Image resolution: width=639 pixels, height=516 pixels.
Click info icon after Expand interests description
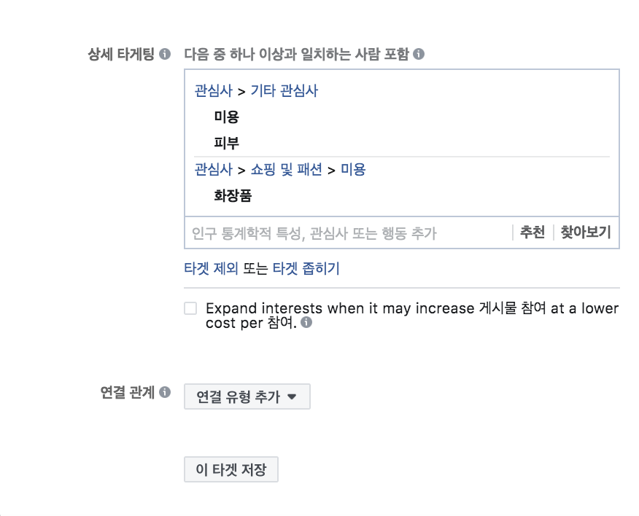306,323
